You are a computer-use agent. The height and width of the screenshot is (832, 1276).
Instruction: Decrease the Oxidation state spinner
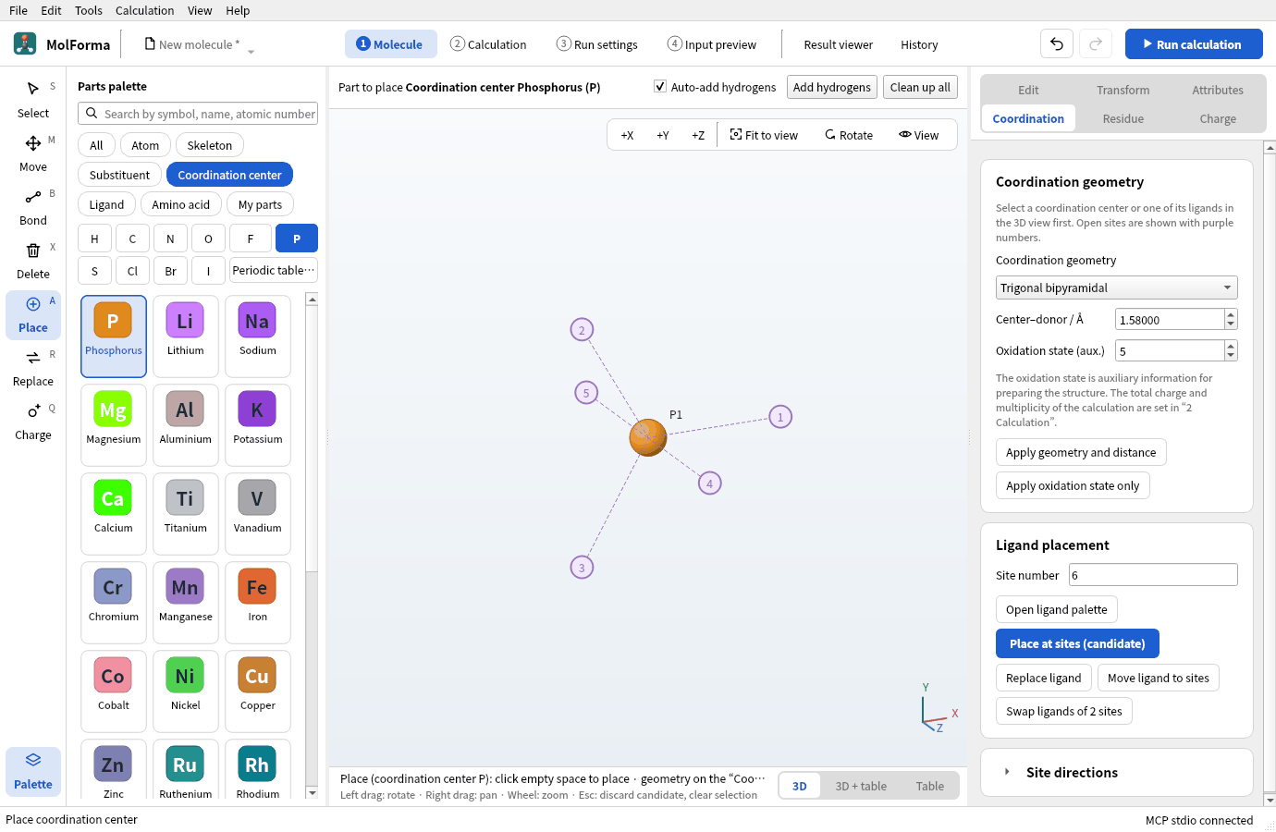coord(1231,356)
